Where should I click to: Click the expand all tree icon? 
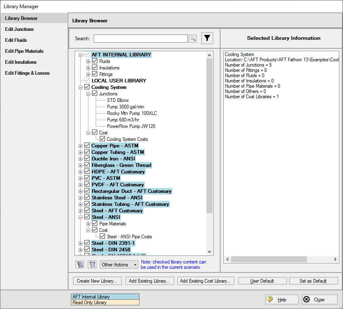pos(80,264)
